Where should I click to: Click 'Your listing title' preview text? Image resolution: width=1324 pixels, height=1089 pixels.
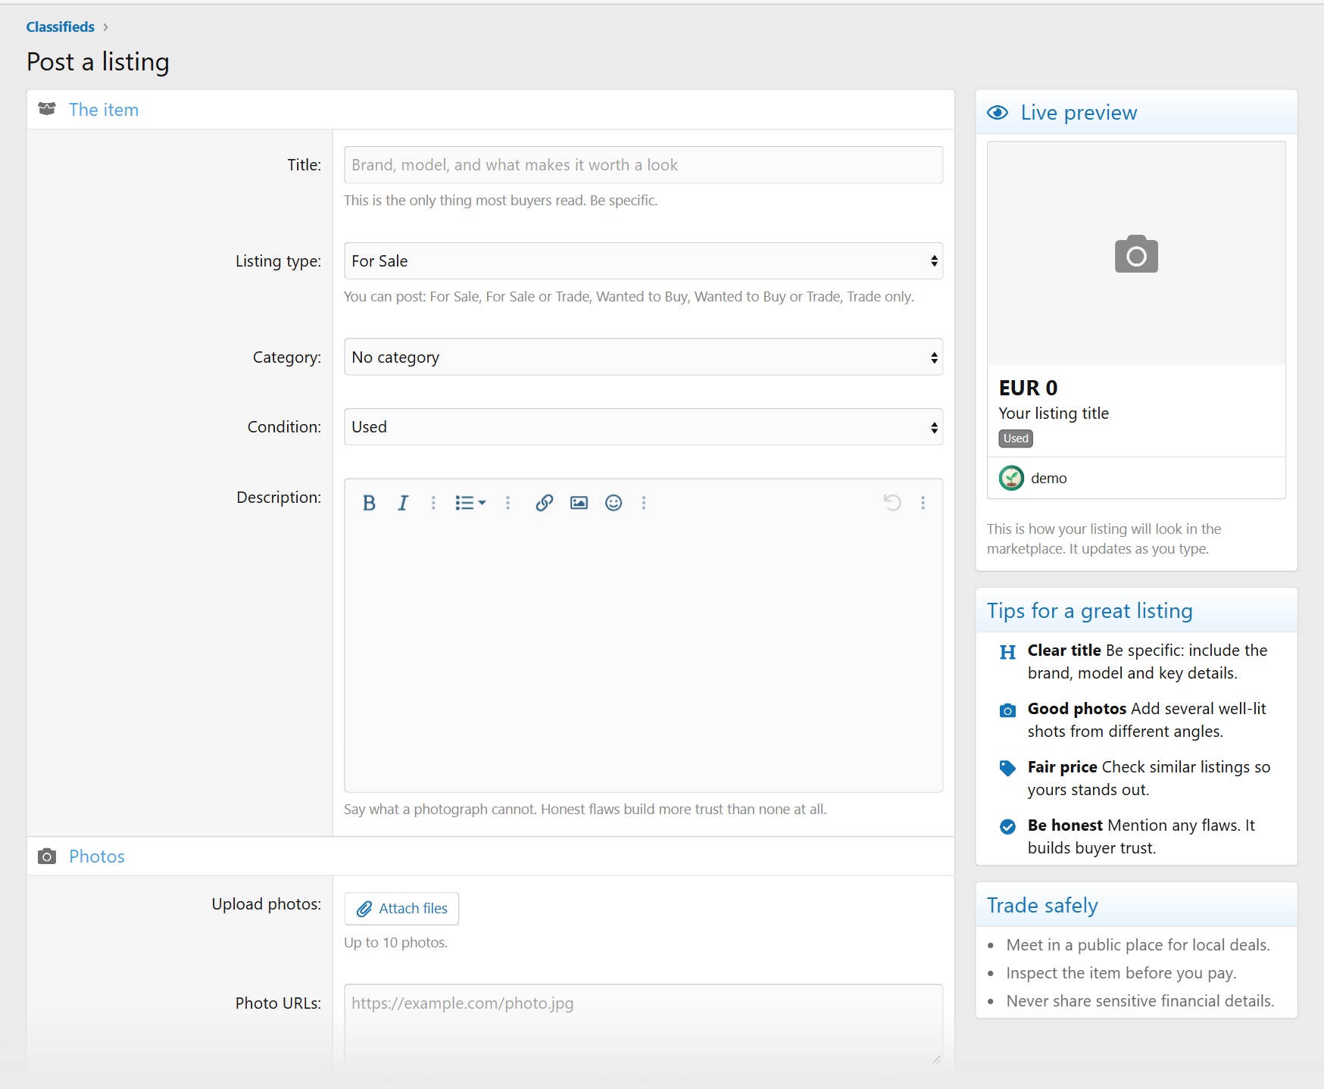pyautogui.click(x=1054, y=413)
